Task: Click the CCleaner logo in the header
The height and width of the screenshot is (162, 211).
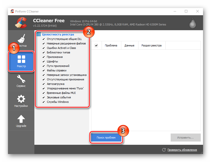Action: [21, 23]
